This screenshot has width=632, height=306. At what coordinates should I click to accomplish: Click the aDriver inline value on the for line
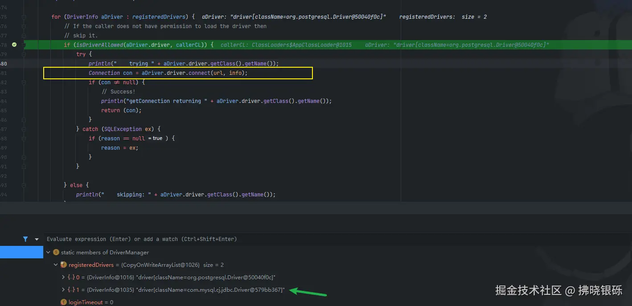click(294, 17)
